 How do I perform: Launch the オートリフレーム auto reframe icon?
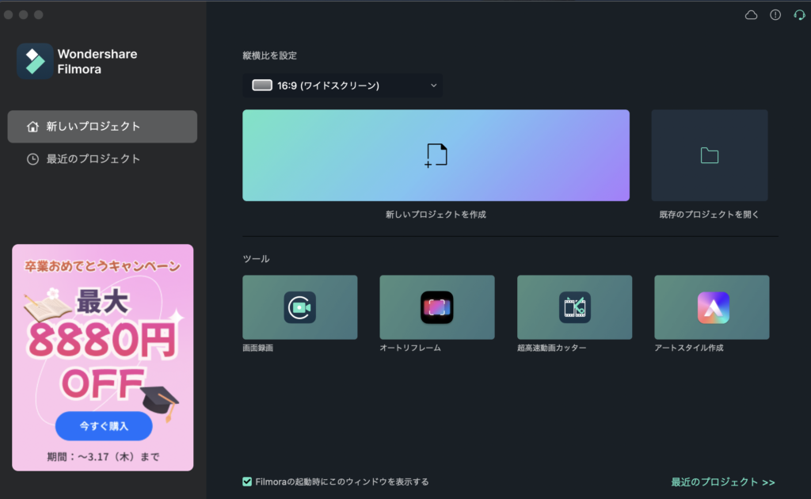(x=436, y=307)
